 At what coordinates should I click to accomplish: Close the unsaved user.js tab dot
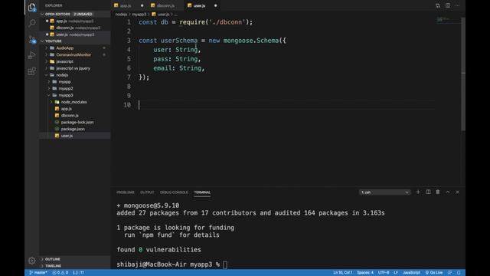(216, 5)
